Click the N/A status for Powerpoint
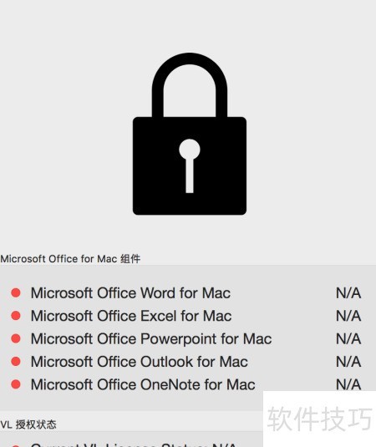376x447 pixels. 348,338
